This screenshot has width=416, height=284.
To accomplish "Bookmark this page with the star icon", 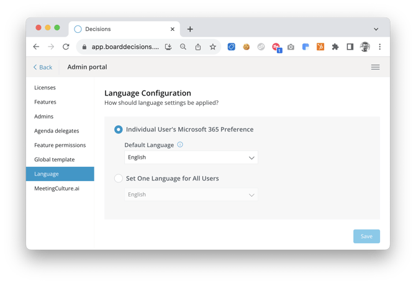I will tap(213, 47).
